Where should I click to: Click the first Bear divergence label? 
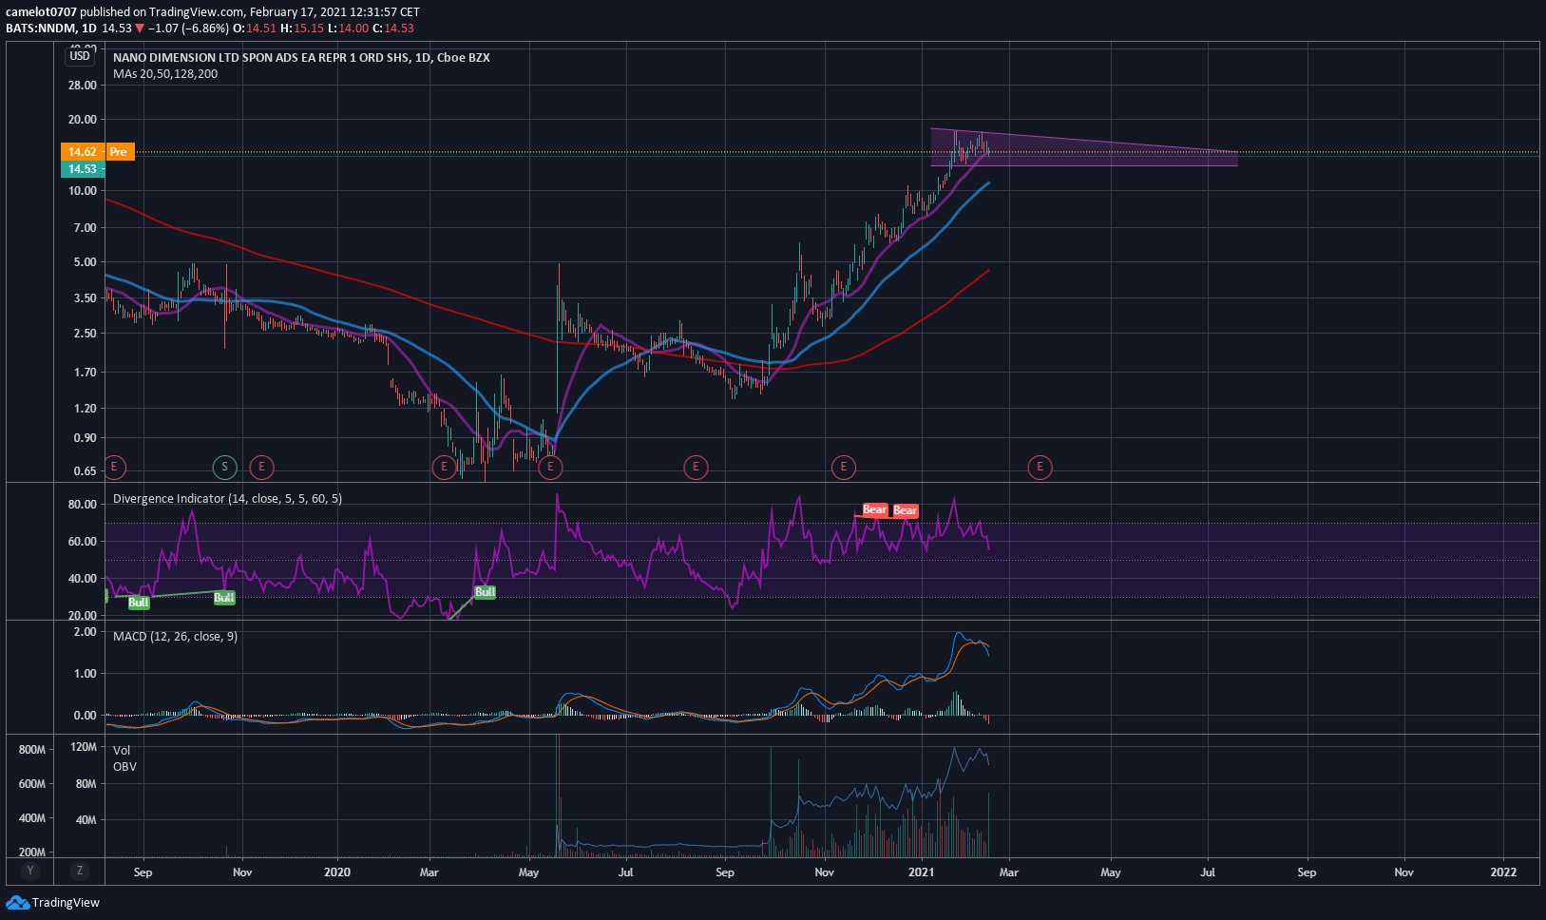coord(874,510)
